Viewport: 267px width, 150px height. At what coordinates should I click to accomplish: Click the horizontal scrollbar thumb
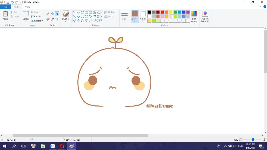click(81, 135)
